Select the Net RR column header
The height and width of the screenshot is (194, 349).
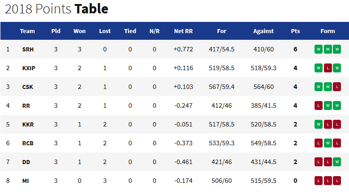click(183, 31)
